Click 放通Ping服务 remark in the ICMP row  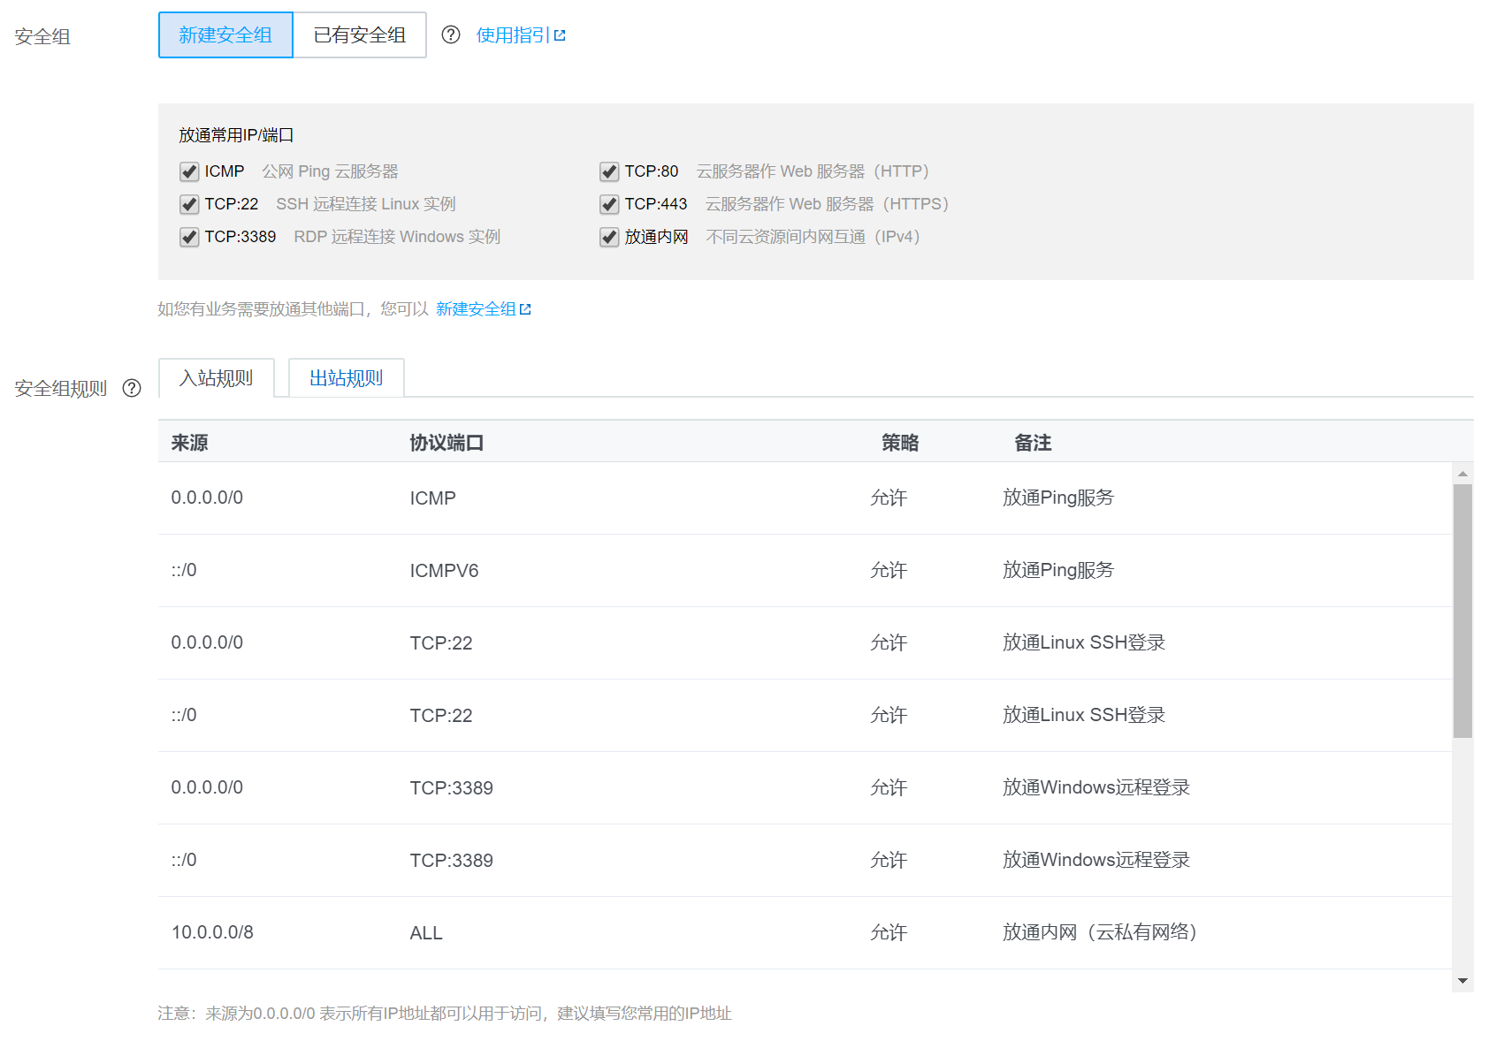coord(1058,498)
